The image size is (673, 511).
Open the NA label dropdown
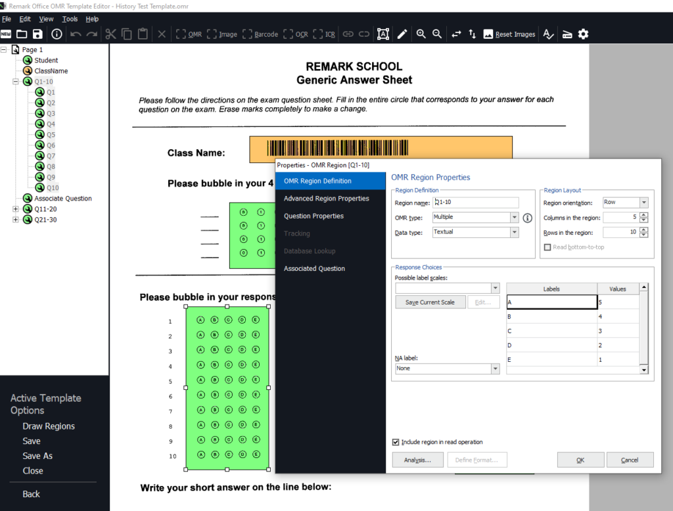(x=496, y=368)
